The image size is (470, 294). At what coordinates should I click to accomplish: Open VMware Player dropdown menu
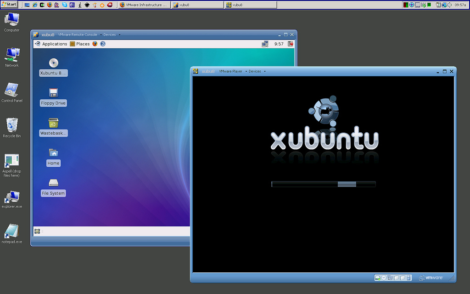click(x=233, y=71)
